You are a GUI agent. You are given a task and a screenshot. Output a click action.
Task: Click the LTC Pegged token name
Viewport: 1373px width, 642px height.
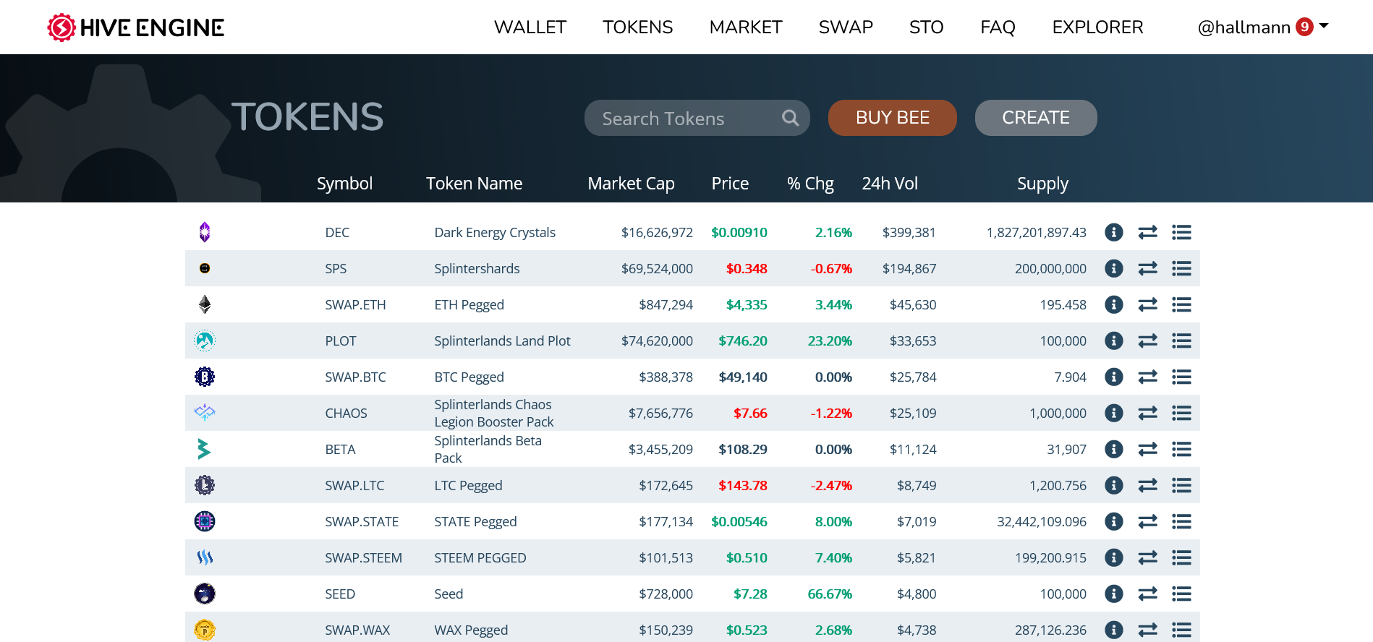[x=469, y=485]
